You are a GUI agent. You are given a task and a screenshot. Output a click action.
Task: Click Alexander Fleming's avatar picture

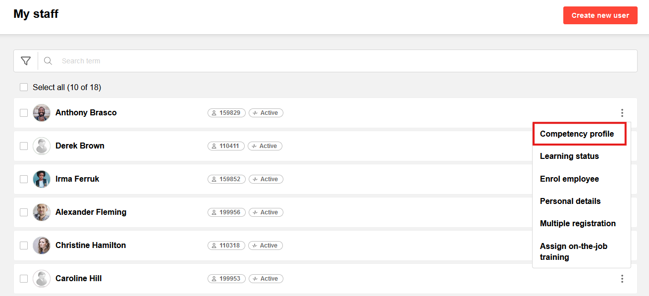click(42, 212)
